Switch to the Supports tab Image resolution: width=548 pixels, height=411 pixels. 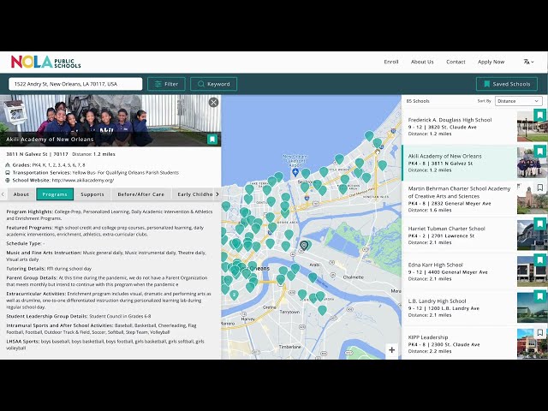coord(92,194)
